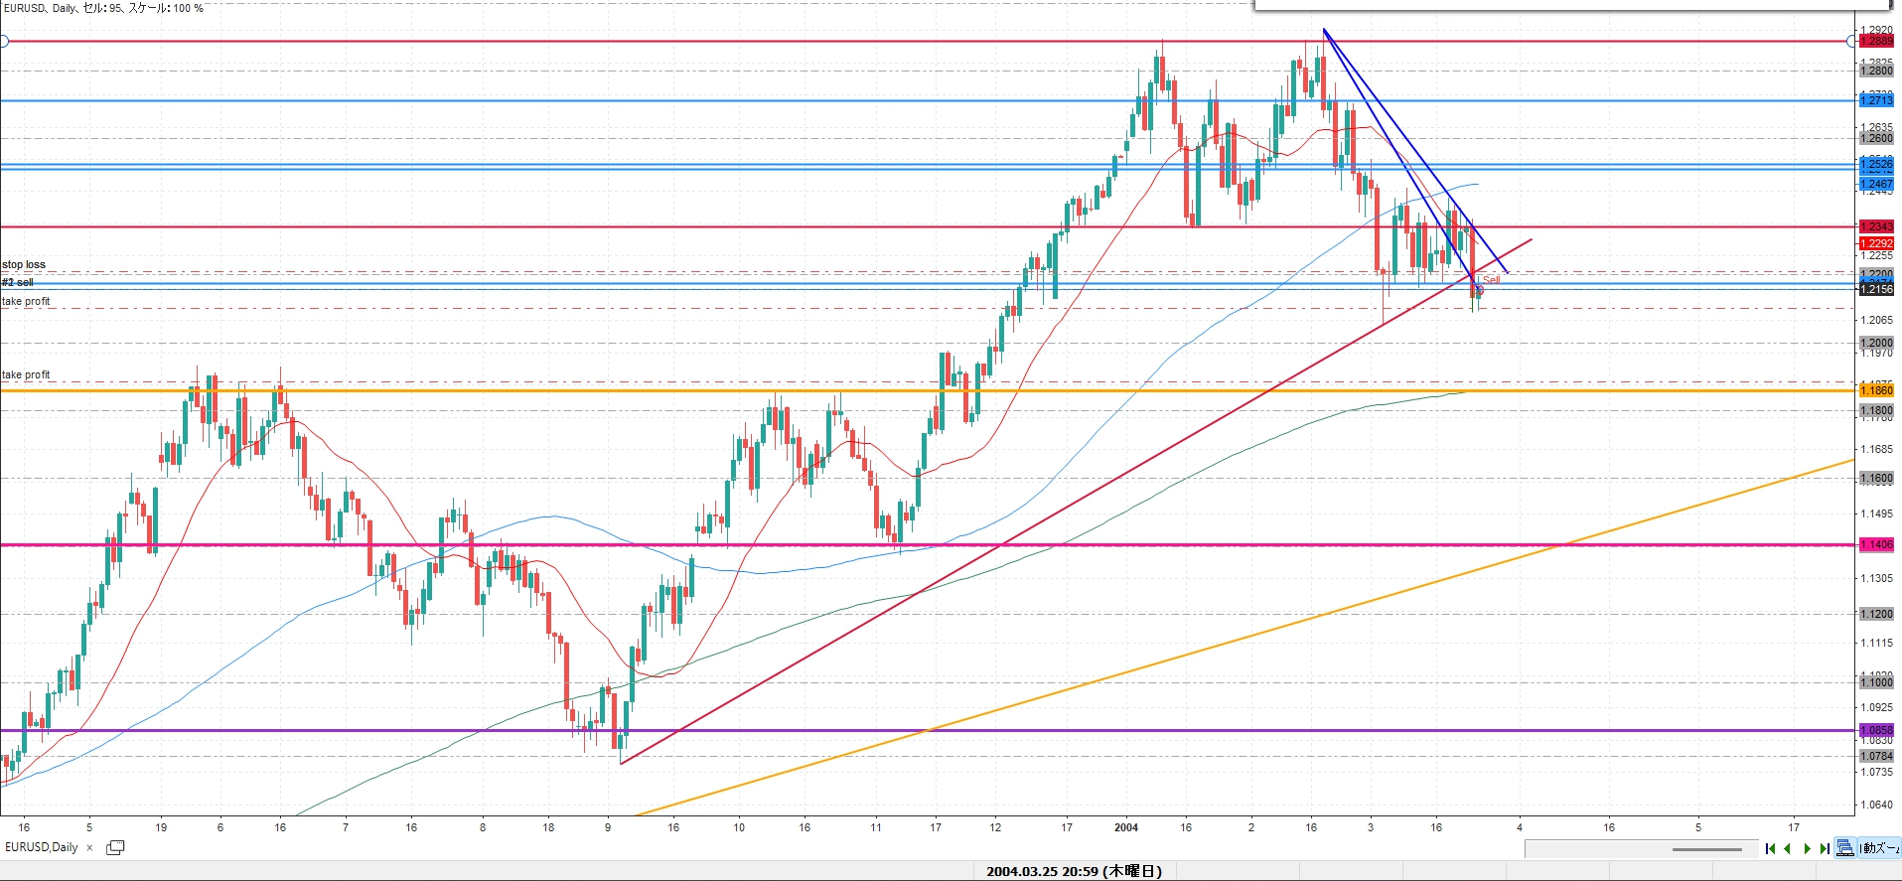Viewport: 1902px width, 881px height.
Task: Click the red 1.2889 price label
Action: (x=1876, y=41)
